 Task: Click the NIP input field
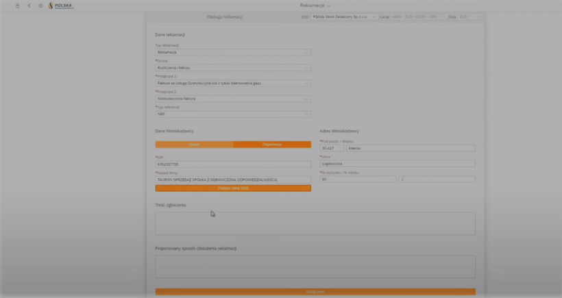coord(233,164)
